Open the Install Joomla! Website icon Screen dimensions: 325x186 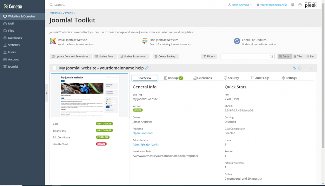pyautogui.click(x=53, y=42)
